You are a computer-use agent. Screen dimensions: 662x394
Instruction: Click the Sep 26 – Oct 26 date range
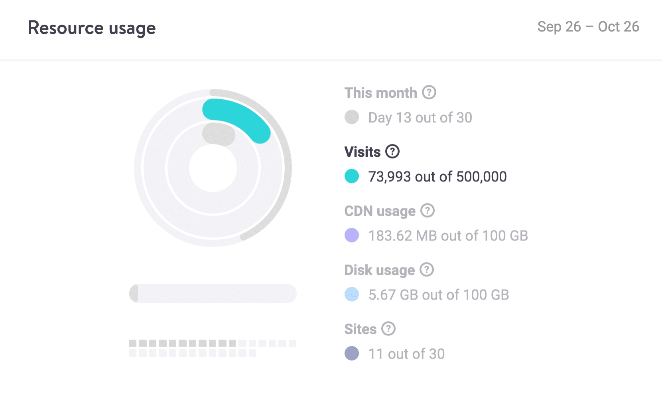pyautogui.click(x=588, y=27)
